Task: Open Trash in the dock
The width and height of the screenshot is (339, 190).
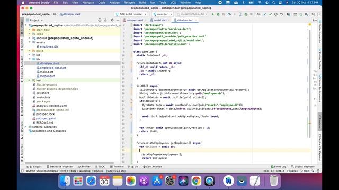Action: tap(274, 180)
